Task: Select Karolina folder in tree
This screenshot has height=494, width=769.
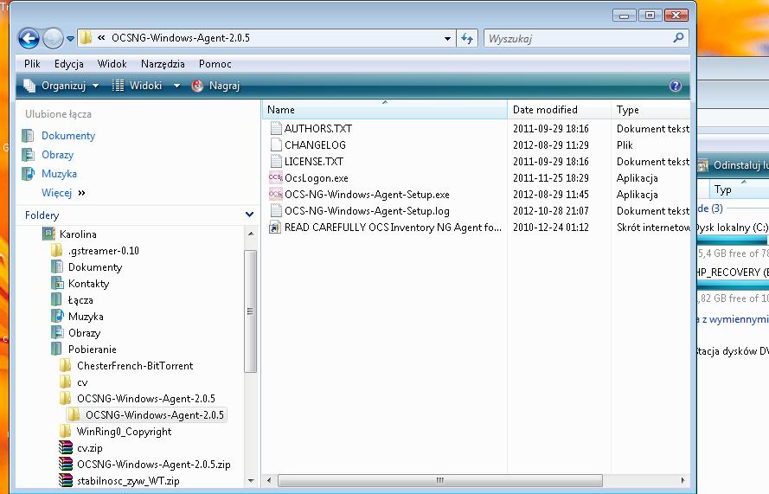Action: pyautogui.click(x=78, y=234)
